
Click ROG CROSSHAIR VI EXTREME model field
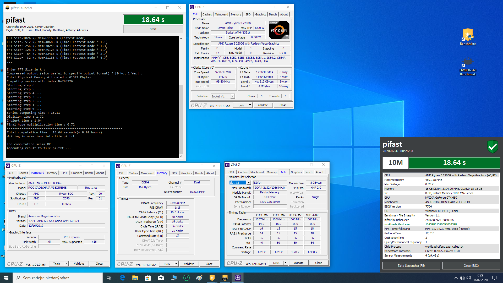coord(52,188)
